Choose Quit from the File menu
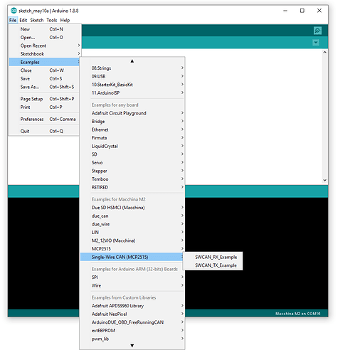The height and width of the screenshot is (355, 355). pos(44,131)
